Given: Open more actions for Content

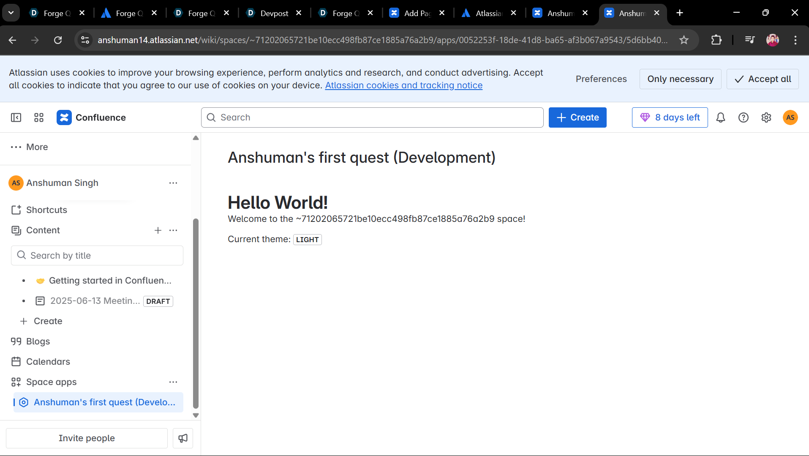Looking at the screenshot, I should [x=173, y=230].
